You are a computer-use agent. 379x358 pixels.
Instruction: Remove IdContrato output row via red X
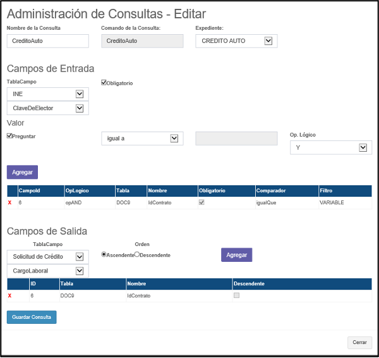pyautogui.click(x=9, y=295)
